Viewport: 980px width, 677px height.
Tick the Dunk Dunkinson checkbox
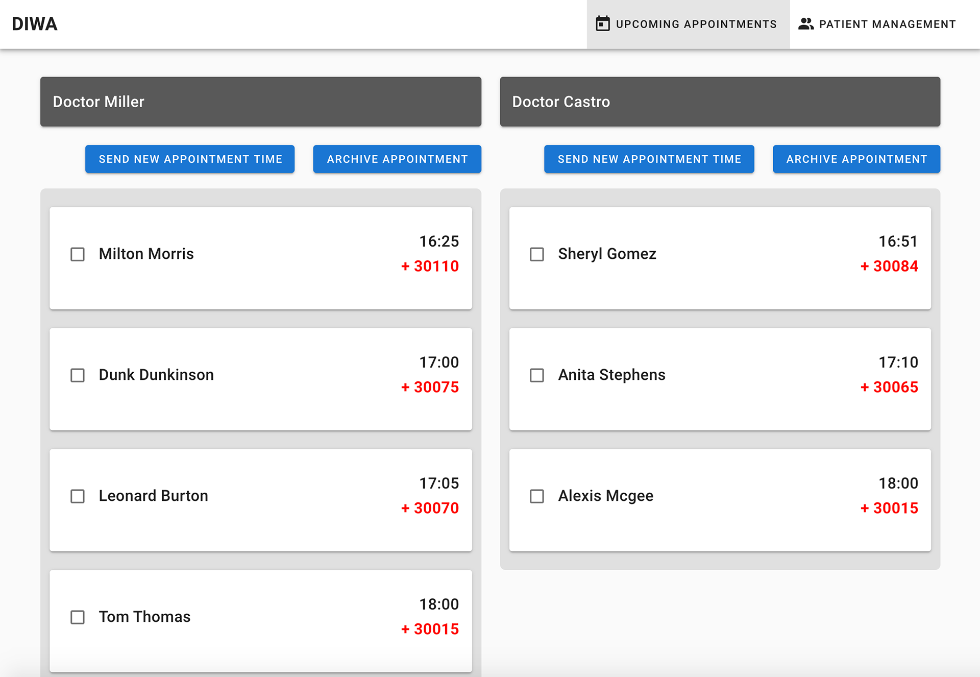click(78, 375)
